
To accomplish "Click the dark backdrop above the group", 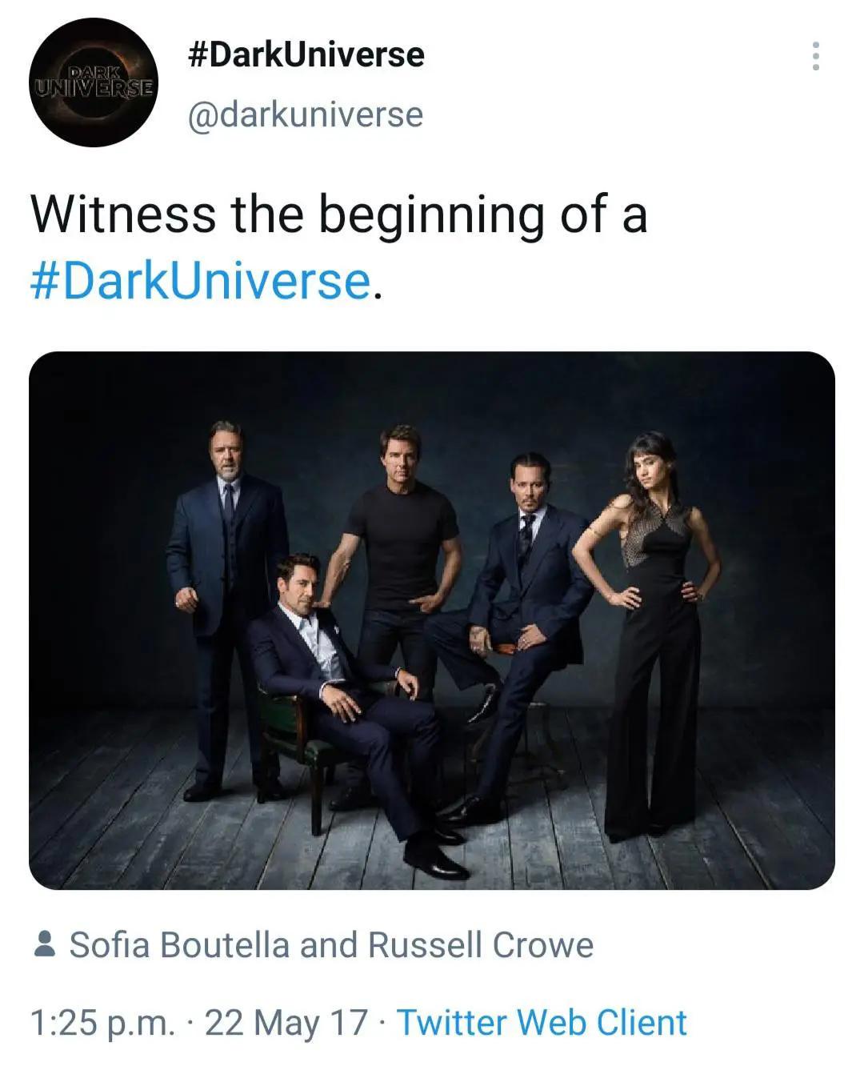I will click(x=432, y=392).
